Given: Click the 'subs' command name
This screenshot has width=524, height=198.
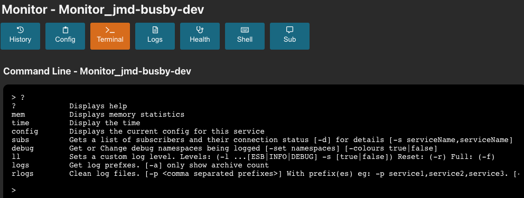Looking at the screenshot, I should (21, 140).
